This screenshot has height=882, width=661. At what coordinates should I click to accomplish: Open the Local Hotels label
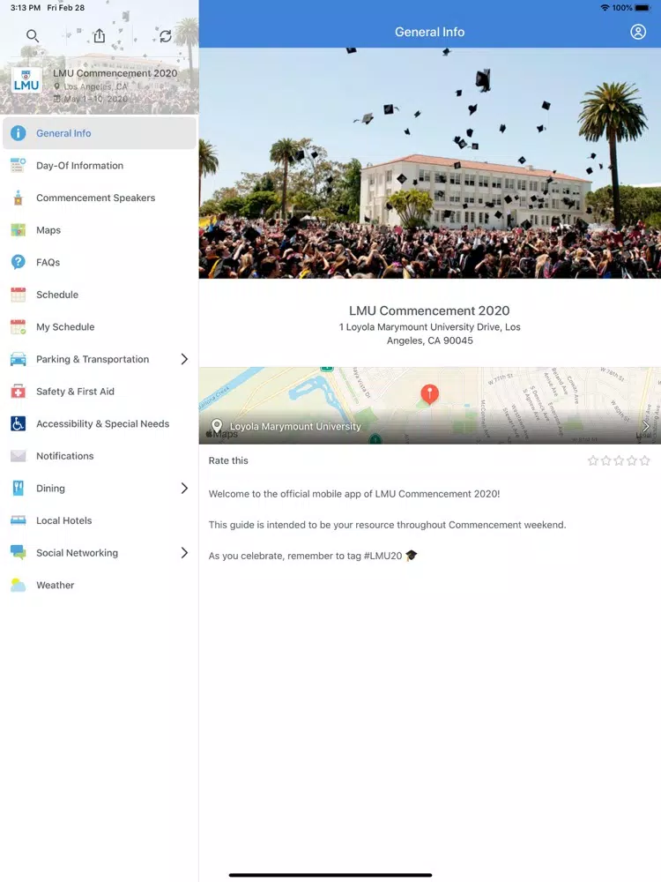[x=64, y=520]
